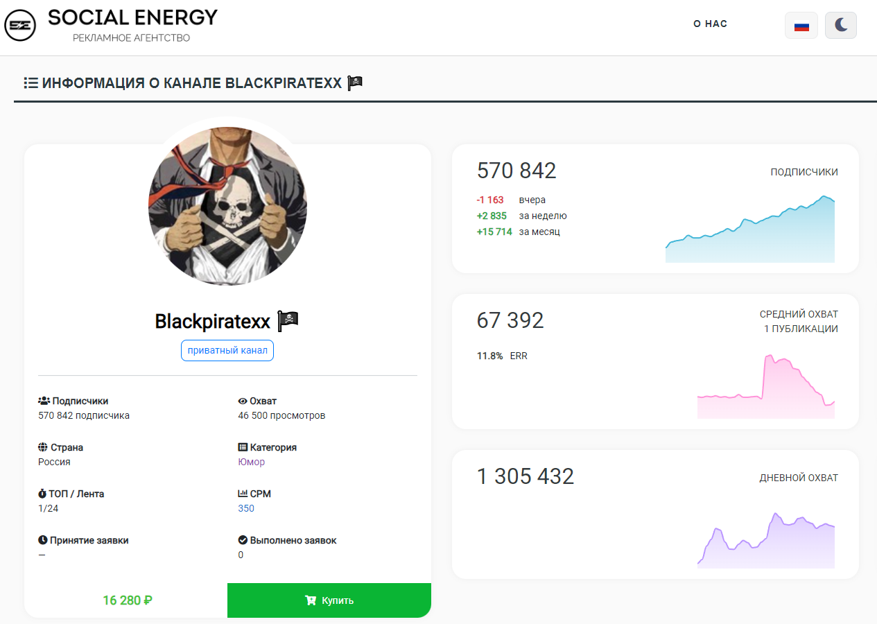Toggle dark mode with moon button
This screenshot has width=877, height=624.
[841, 26]
